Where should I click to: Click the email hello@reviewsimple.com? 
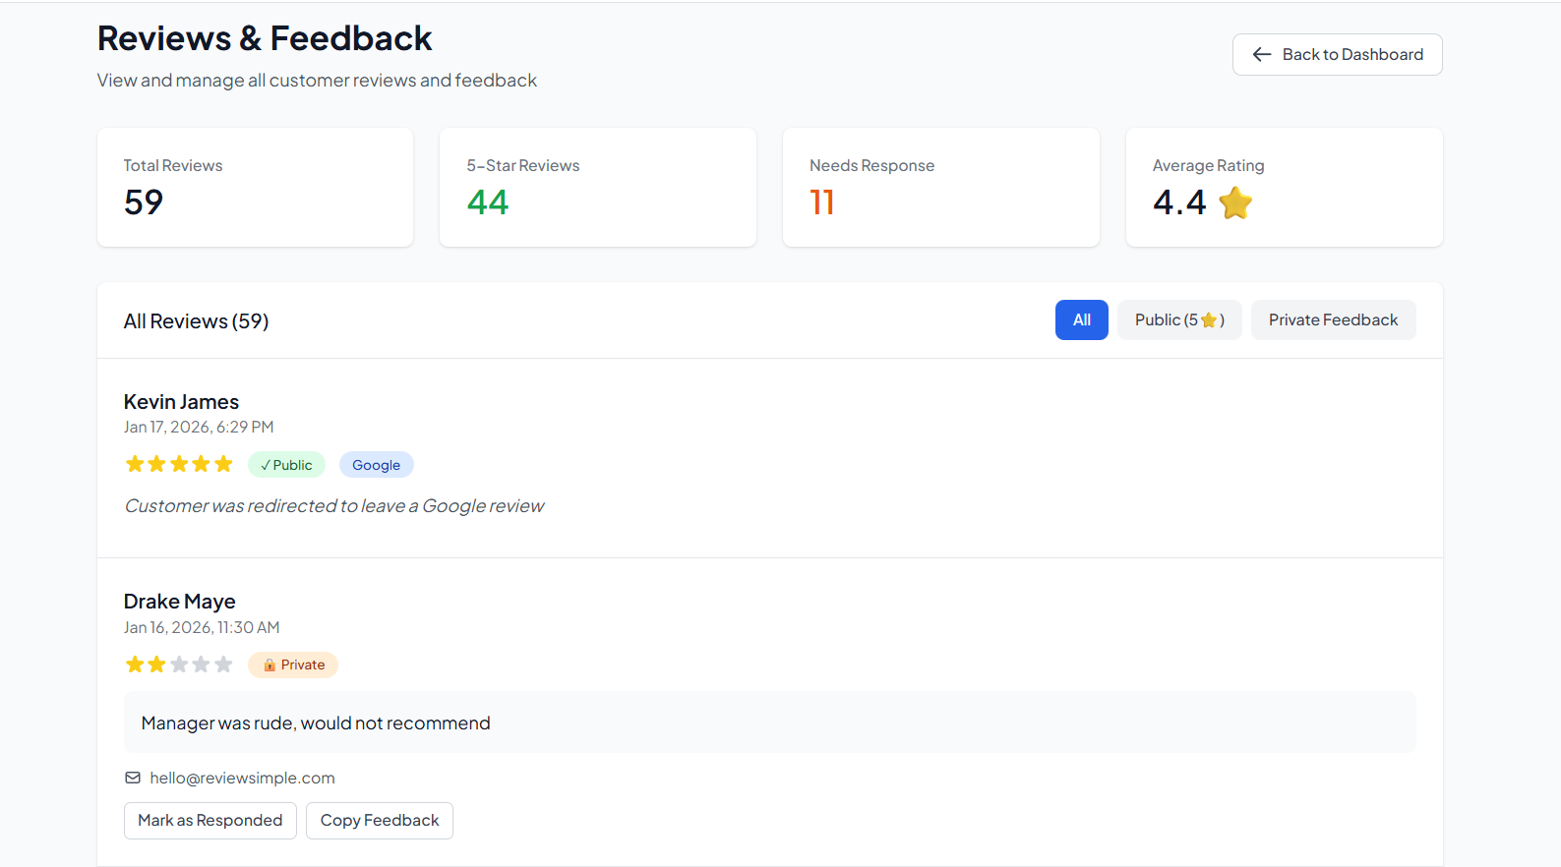tap(242, 778)
